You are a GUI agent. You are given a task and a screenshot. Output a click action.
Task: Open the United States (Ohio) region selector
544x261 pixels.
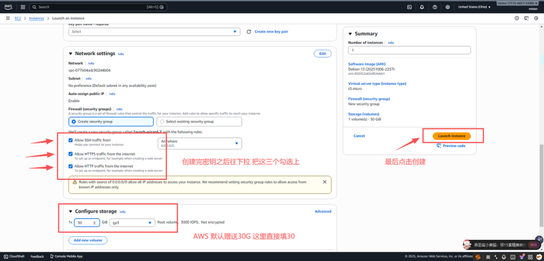click(x=474, y=7)
